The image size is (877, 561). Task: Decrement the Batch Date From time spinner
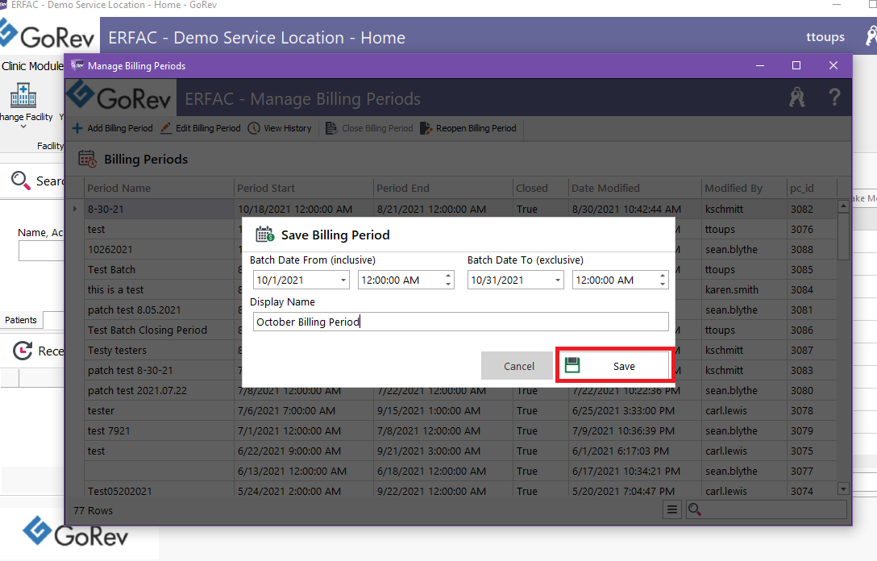coord(448,285)
